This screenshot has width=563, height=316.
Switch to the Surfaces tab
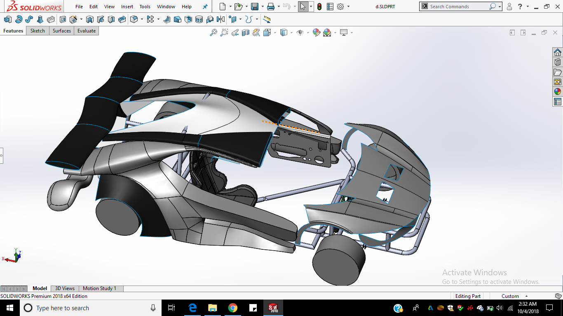point(61,31)
